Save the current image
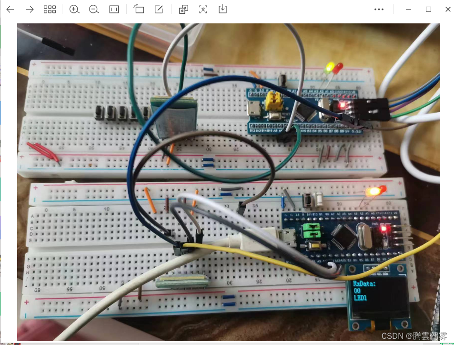This screenshot has height=345, width=454. 222,9
